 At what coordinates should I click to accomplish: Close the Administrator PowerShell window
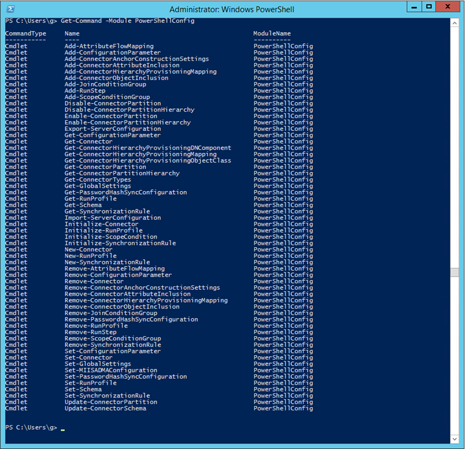coord(448,7)
